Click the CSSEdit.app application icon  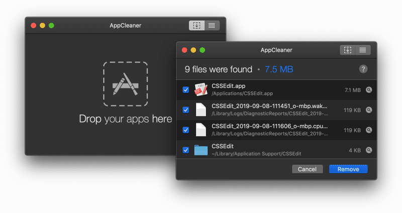200,89
